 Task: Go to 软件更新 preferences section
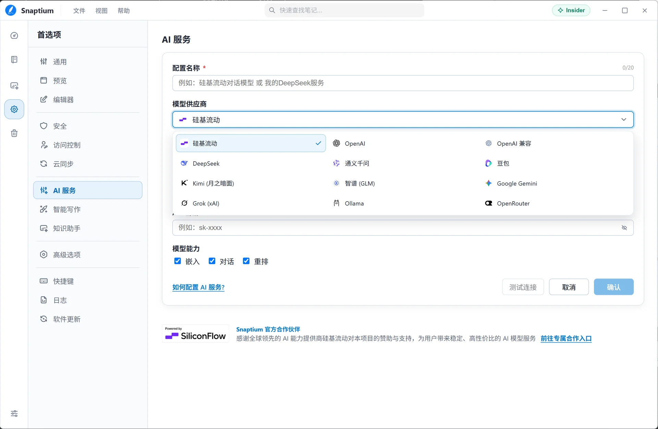coord(88,319)
